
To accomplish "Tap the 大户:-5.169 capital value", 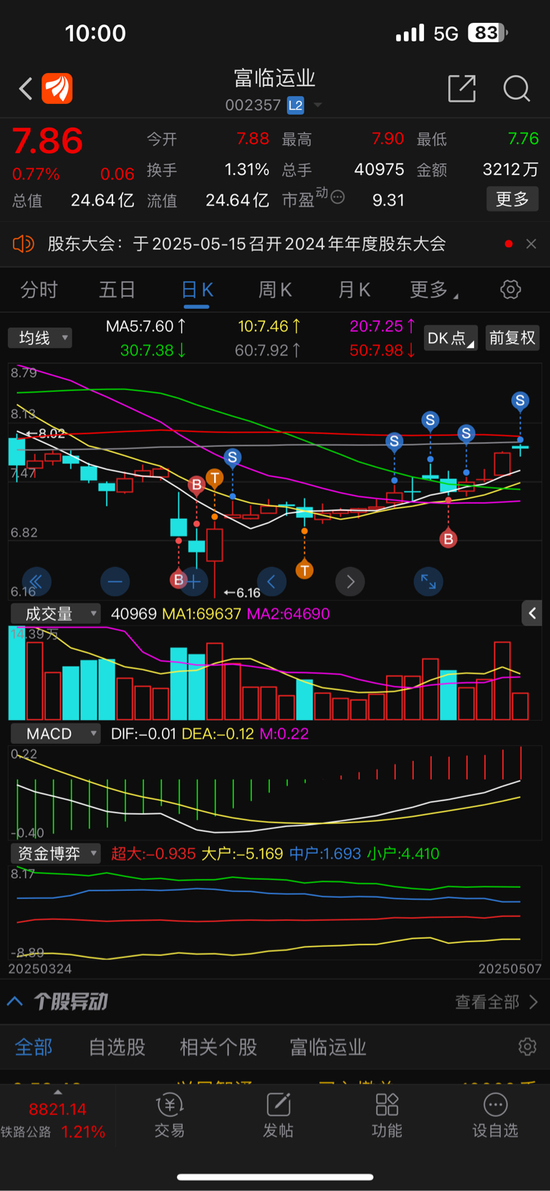I will point(242,853).
